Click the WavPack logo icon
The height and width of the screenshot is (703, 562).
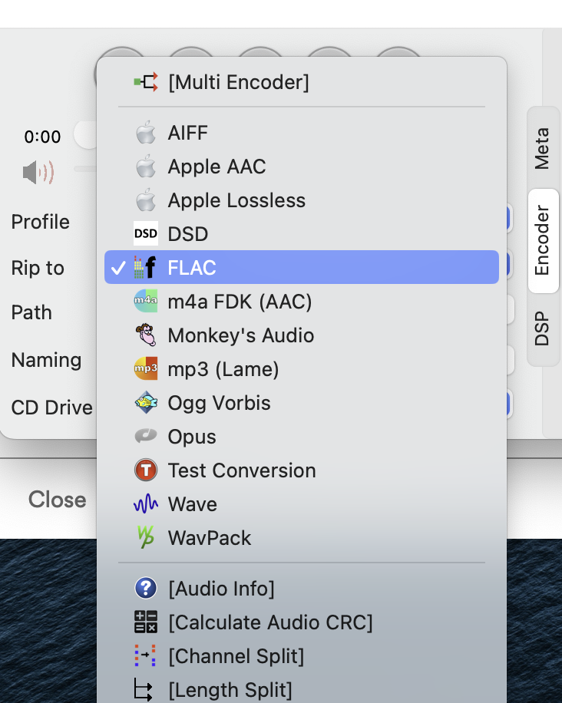tap(146, 538)
